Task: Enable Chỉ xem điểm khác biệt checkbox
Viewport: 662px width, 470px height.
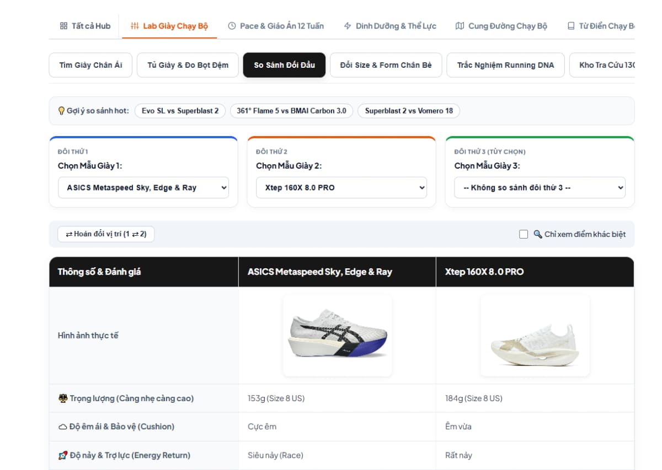Action: [x=524, y=234]
